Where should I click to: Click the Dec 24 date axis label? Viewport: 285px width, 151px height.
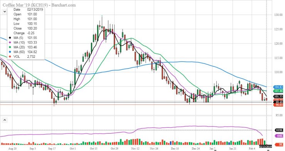196,149
